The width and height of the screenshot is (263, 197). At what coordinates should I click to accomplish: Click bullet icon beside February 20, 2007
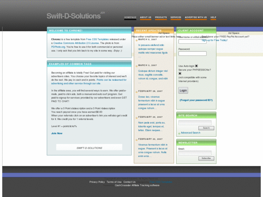pos(136,140)
